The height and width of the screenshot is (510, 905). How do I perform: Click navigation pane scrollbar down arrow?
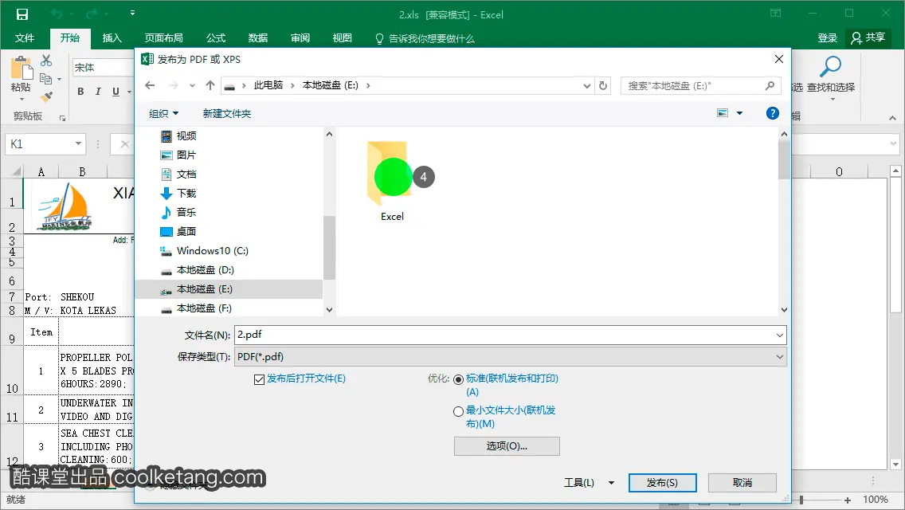click(x=329, y=309)
